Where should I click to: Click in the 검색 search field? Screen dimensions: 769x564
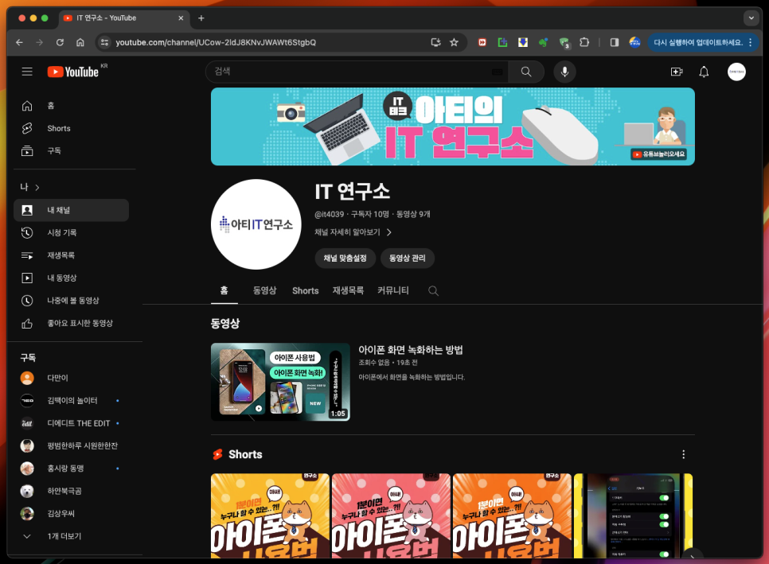point(357,72)
